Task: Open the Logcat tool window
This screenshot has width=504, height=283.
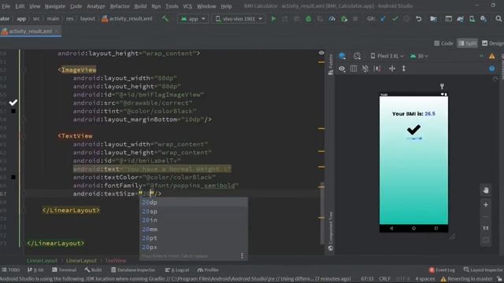Action: (x=177, y=270)
